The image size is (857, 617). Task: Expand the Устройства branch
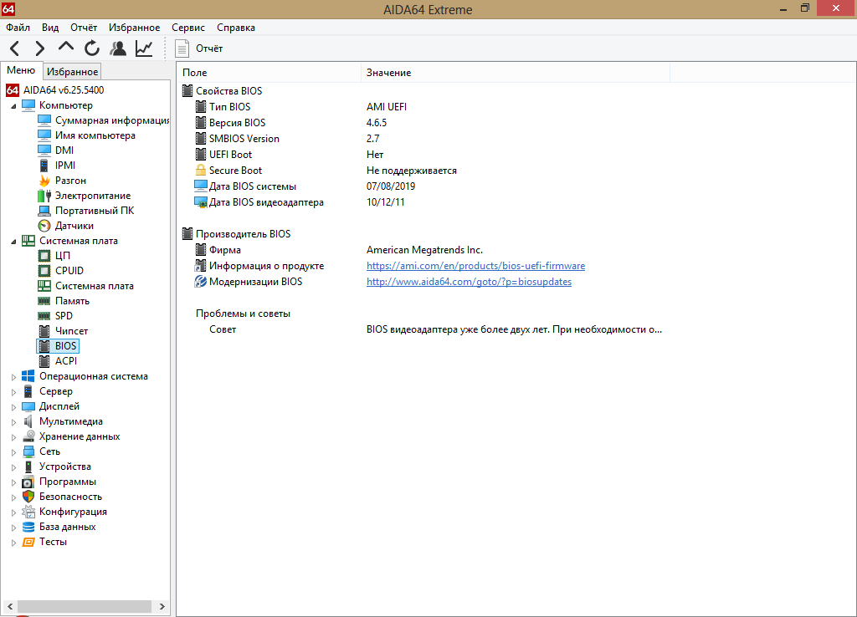(13, 467)
